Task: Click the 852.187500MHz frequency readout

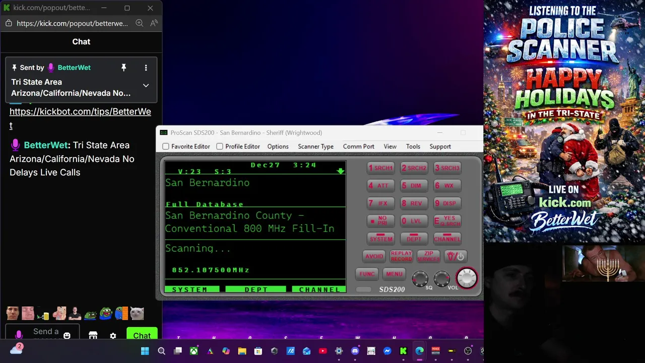Action: pos(211,270)
